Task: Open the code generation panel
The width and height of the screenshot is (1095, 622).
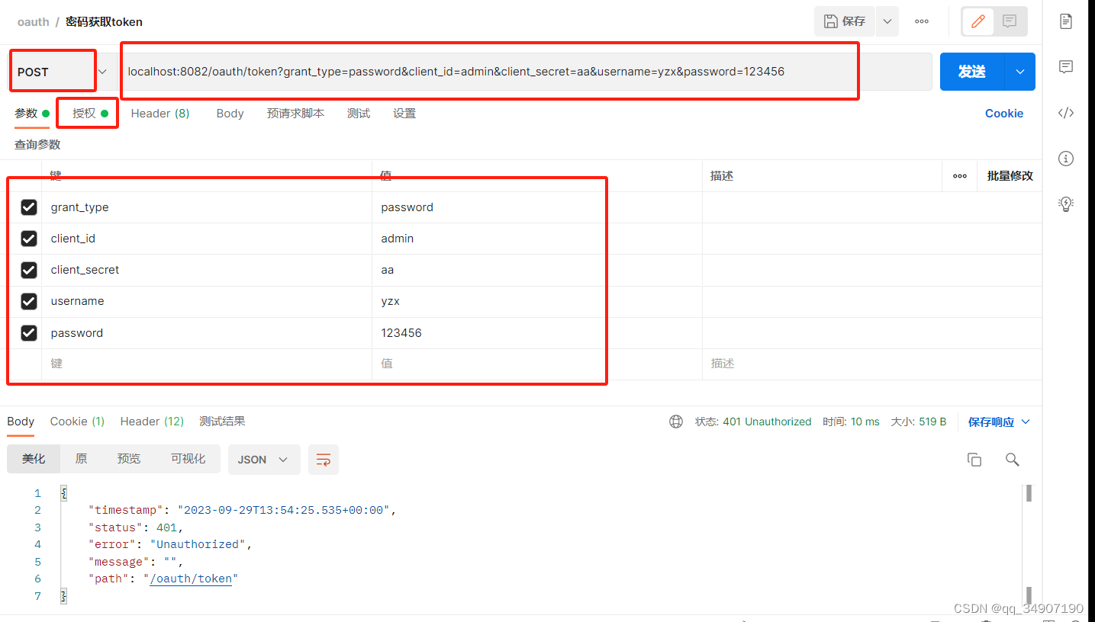Action: [x=1066, y=113]
